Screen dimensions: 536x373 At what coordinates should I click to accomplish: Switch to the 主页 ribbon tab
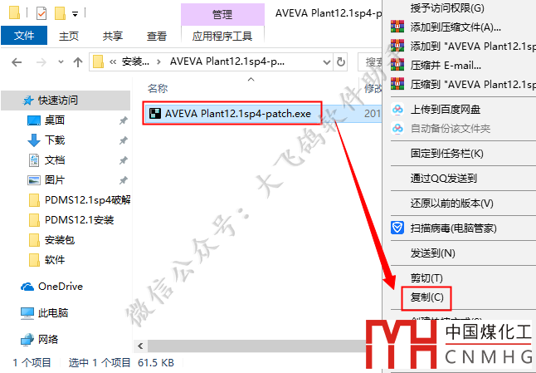click(x=69, y=36)
